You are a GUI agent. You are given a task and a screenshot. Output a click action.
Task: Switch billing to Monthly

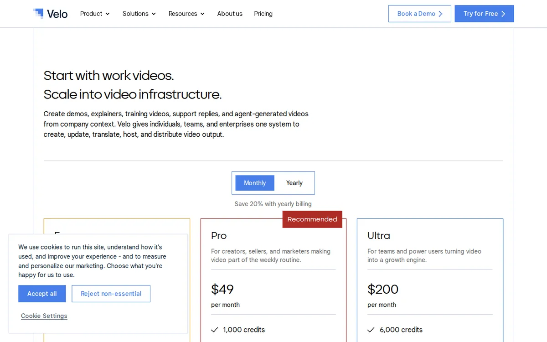[x=255, y=183]
